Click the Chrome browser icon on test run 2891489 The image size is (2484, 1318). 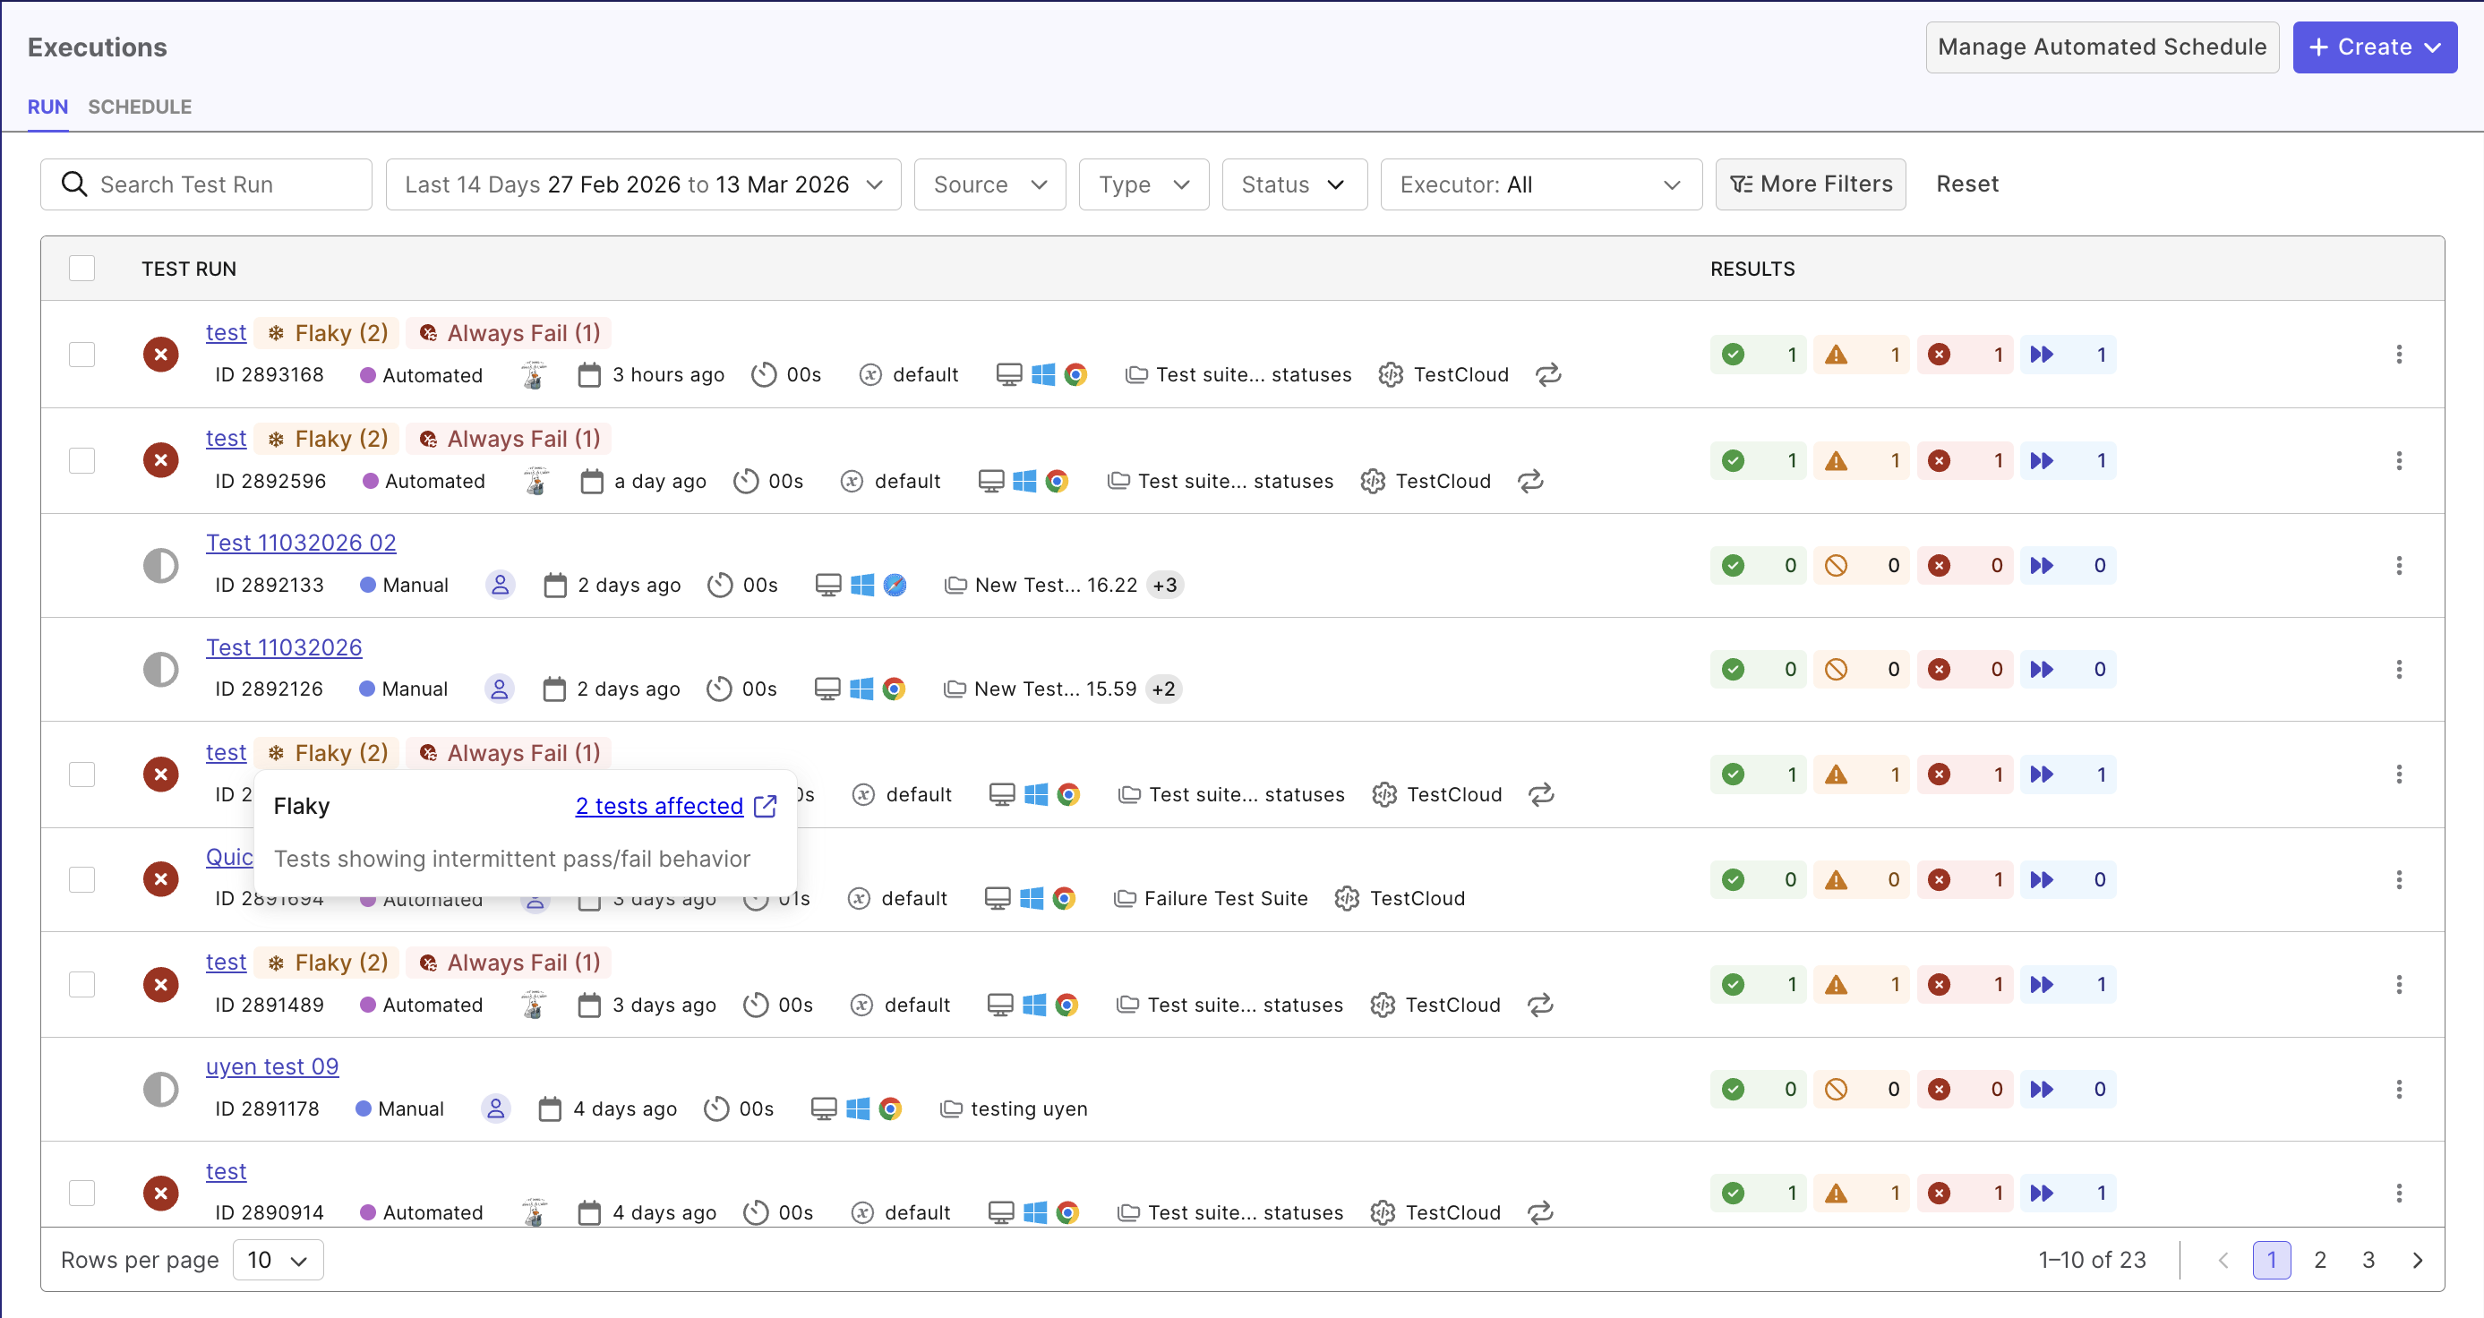coord(1067,1004)
